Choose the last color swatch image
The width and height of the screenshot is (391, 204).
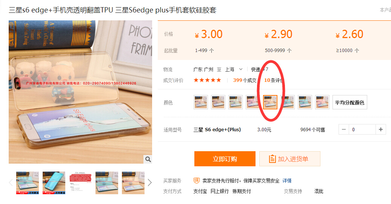[322, 102]
